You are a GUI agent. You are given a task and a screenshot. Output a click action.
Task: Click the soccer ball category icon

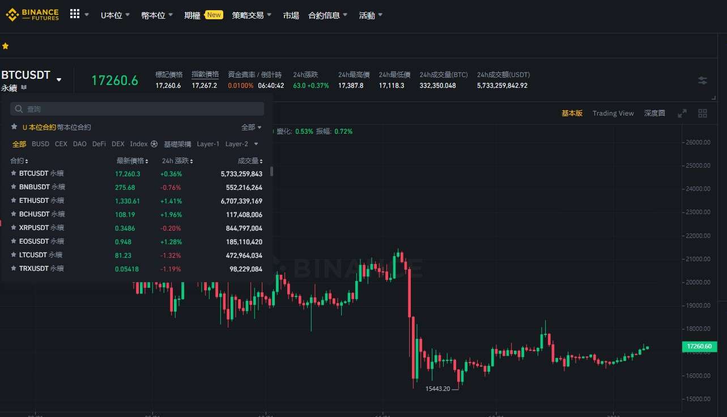pos(154,144)
